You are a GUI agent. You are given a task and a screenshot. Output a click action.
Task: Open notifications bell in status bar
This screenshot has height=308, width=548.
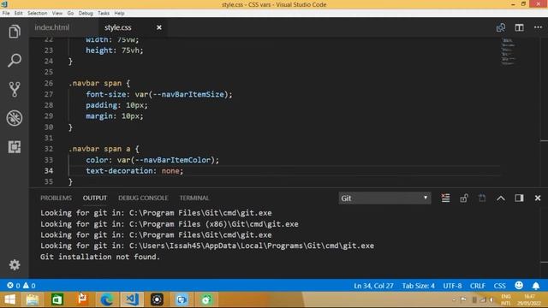point(536,286)
